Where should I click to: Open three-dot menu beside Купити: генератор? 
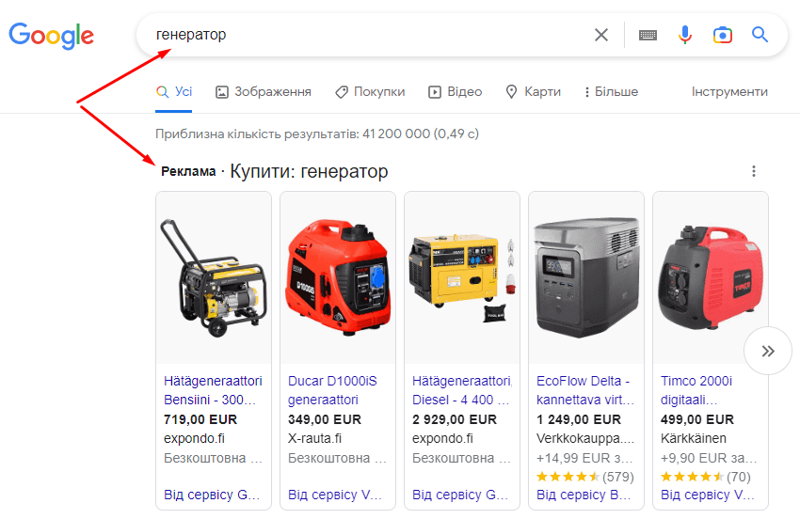[x=754, y=171]
